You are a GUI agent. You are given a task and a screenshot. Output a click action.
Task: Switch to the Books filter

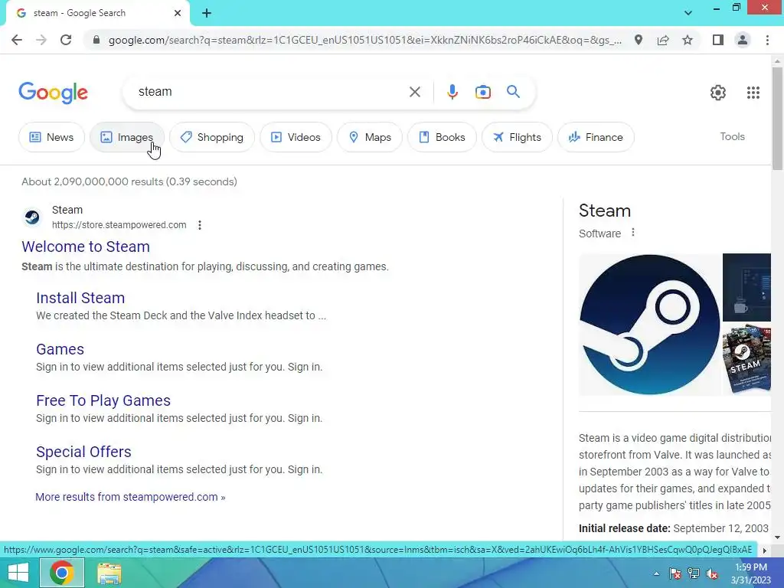(x=442, y=137)
